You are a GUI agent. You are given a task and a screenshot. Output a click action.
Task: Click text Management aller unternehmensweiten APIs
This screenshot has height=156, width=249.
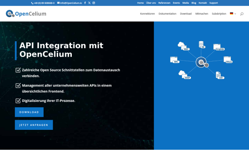[x=67, y=88]
